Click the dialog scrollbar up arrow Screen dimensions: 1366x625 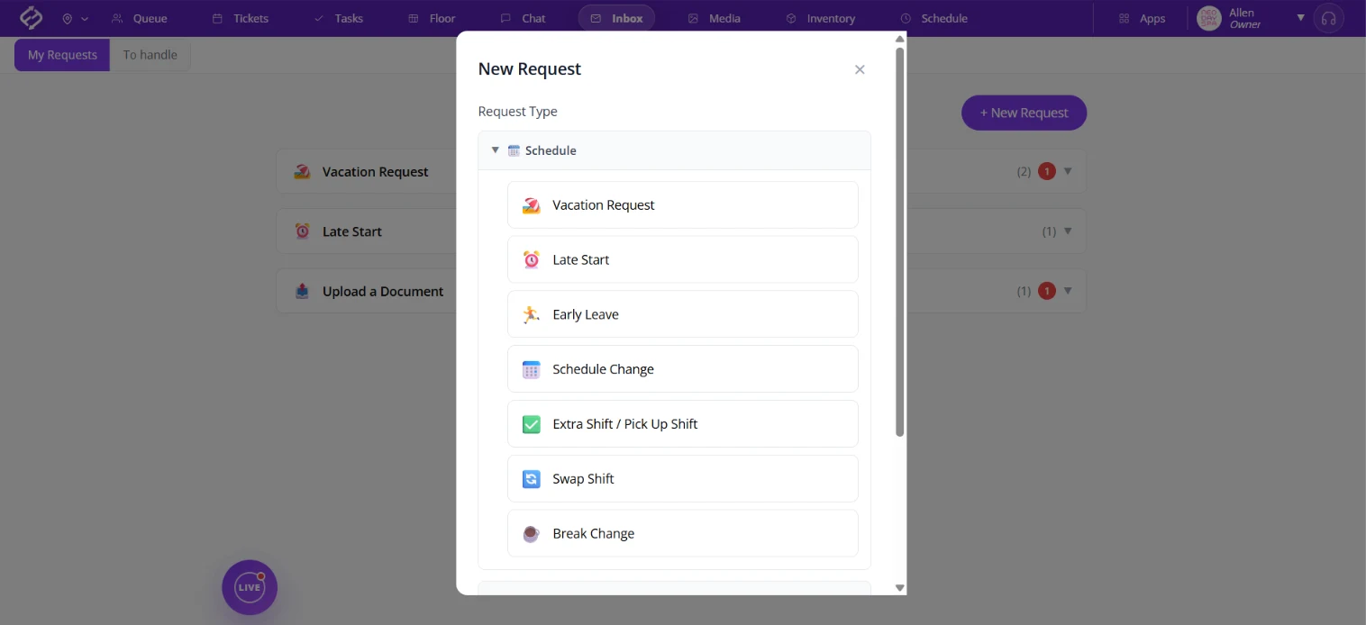[x=899, y=39]
